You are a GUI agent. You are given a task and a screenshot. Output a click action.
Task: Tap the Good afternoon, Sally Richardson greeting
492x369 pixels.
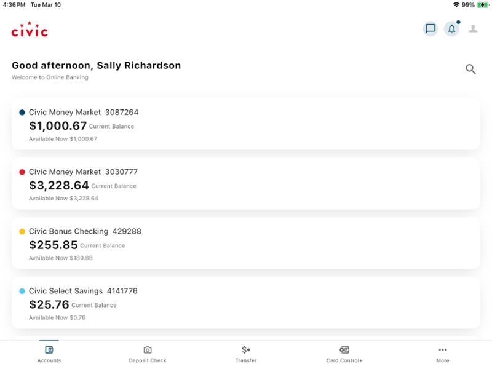click(97, 65)
